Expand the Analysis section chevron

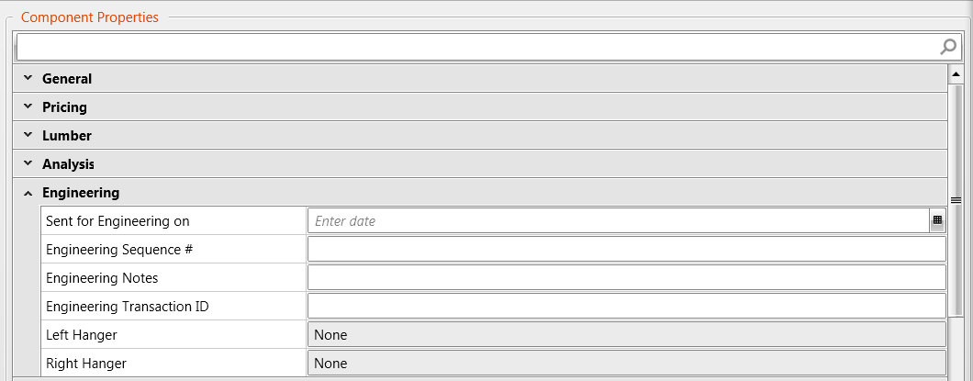coord(28,163)
